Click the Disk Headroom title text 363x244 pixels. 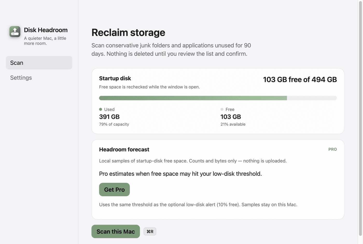pyautogui.click(x=46, y=30)
